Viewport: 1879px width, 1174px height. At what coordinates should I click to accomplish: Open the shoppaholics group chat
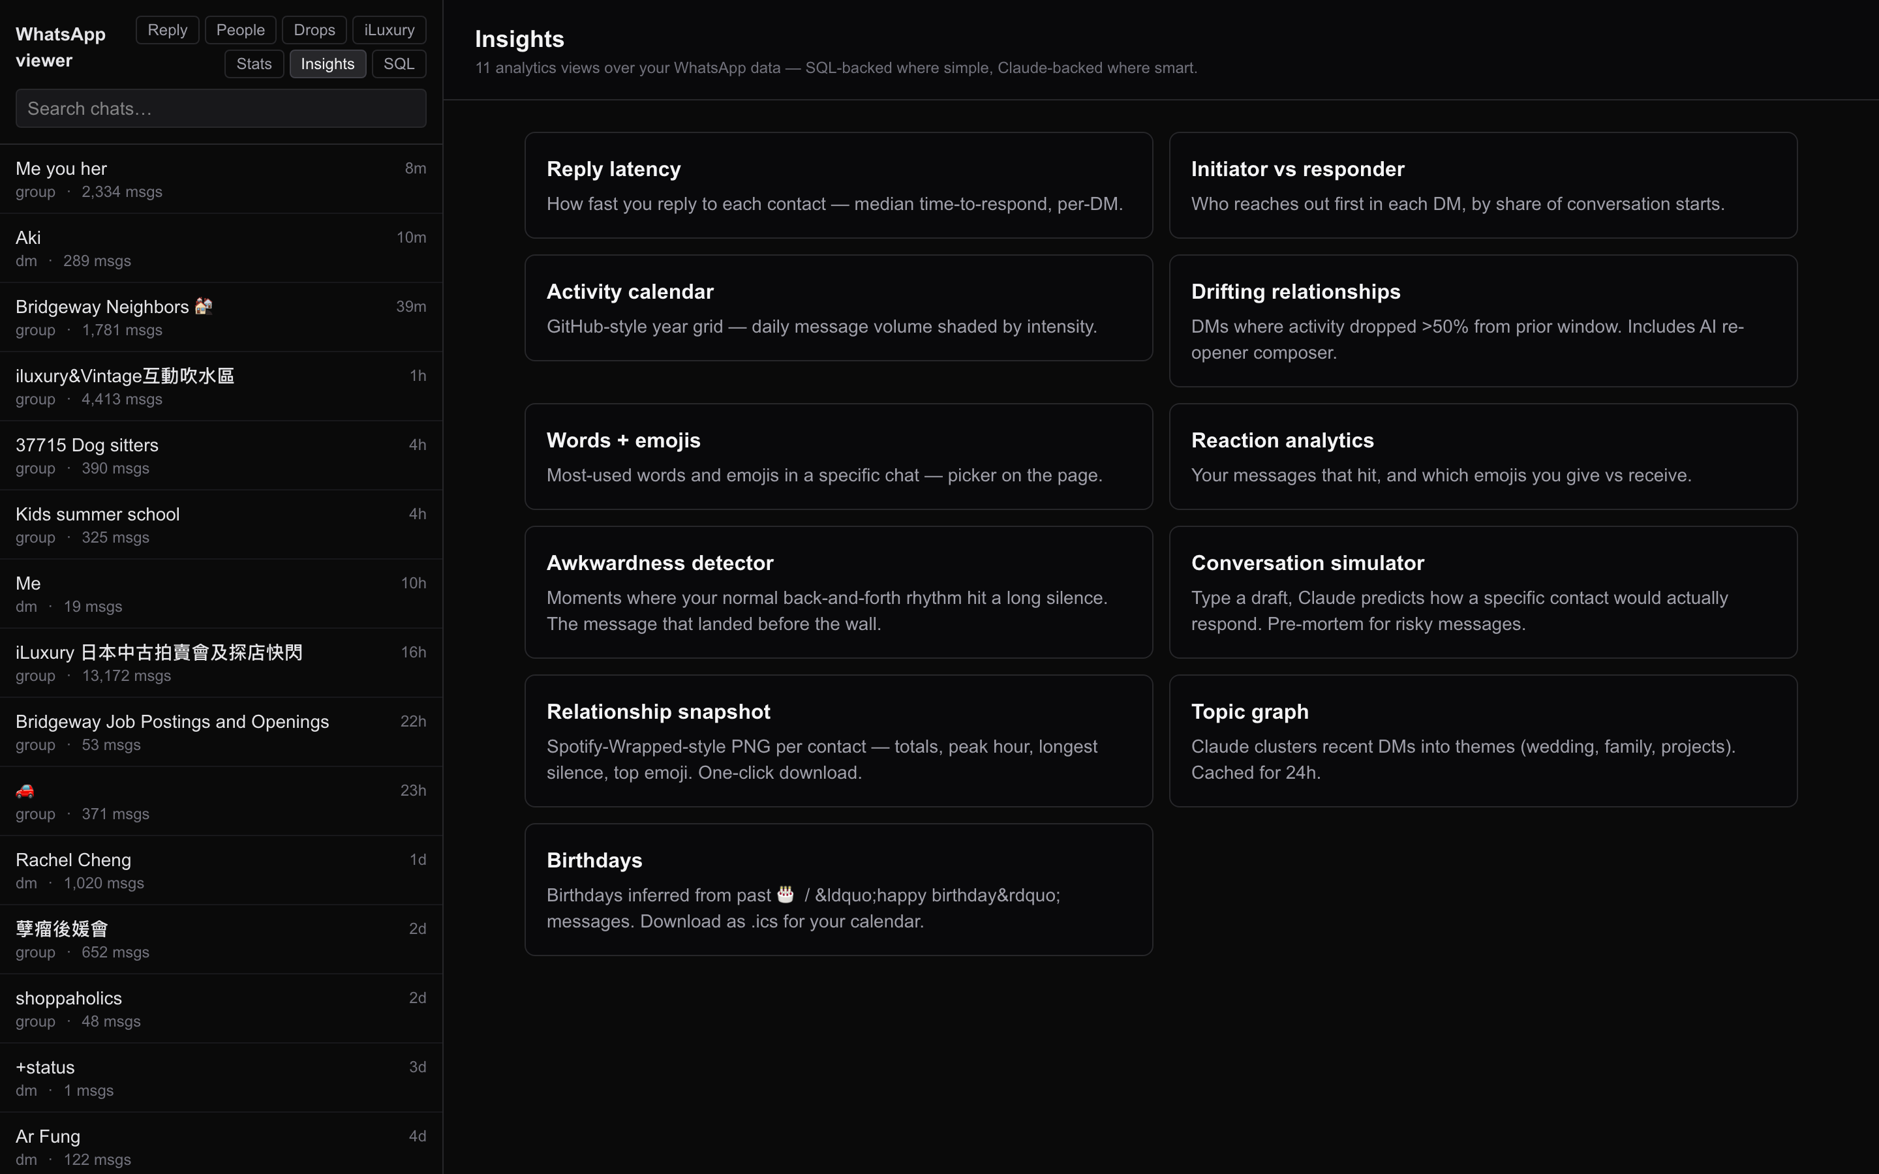coord(221,1008)
